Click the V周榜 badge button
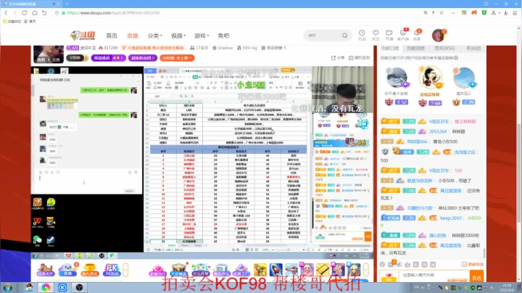The width and height of the screenshot is (522, 293). click(77, 58)
